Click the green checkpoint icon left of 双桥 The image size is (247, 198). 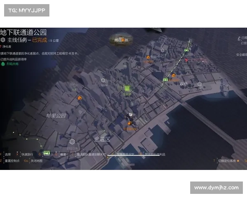pos(165,80)
